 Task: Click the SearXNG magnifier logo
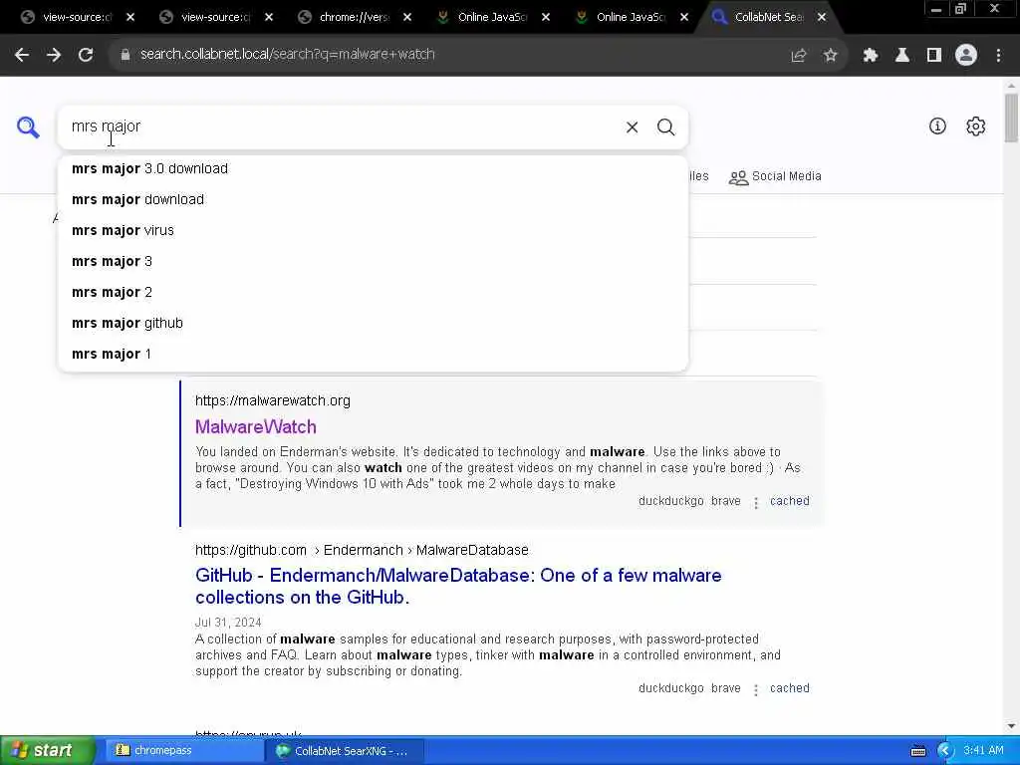pos(28,127)
